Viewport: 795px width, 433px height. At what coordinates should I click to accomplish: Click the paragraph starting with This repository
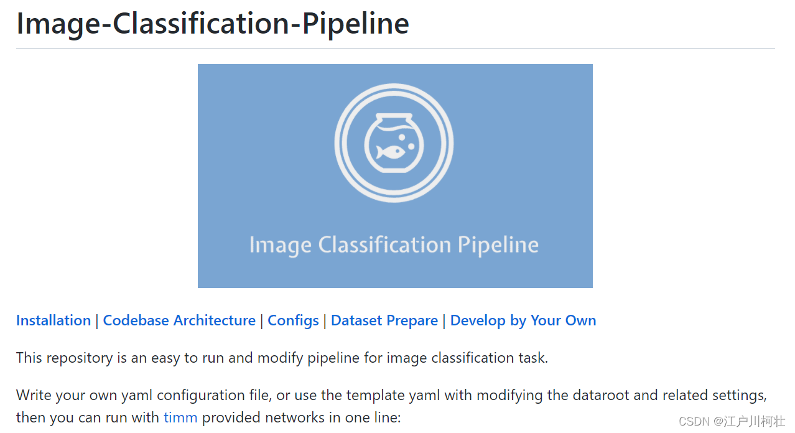click(x=282, y=358)
